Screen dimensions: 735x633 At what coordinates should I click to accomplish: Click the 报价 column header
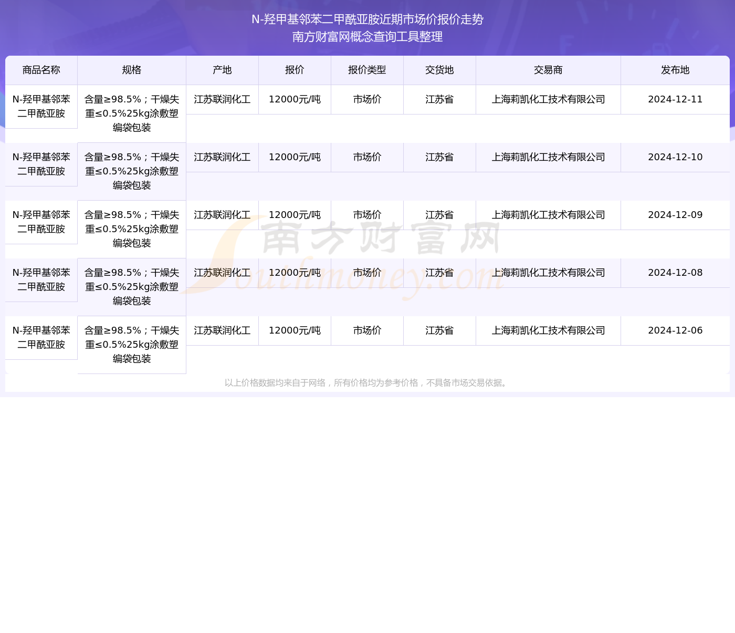pyautogui.click(x=295, y=70)
